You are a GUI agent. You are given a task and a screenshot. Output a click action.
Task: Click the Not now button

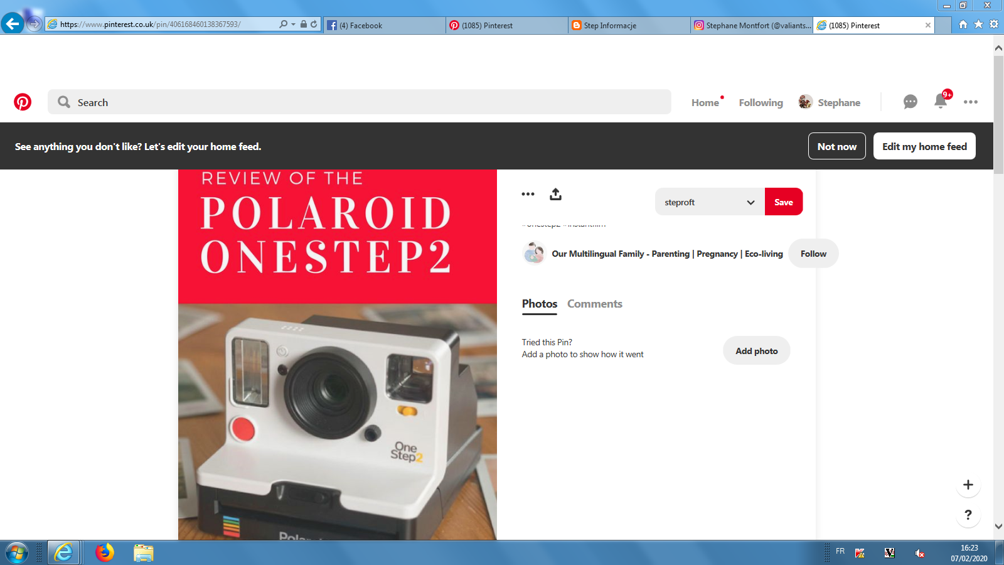click(x=837, y=146)
